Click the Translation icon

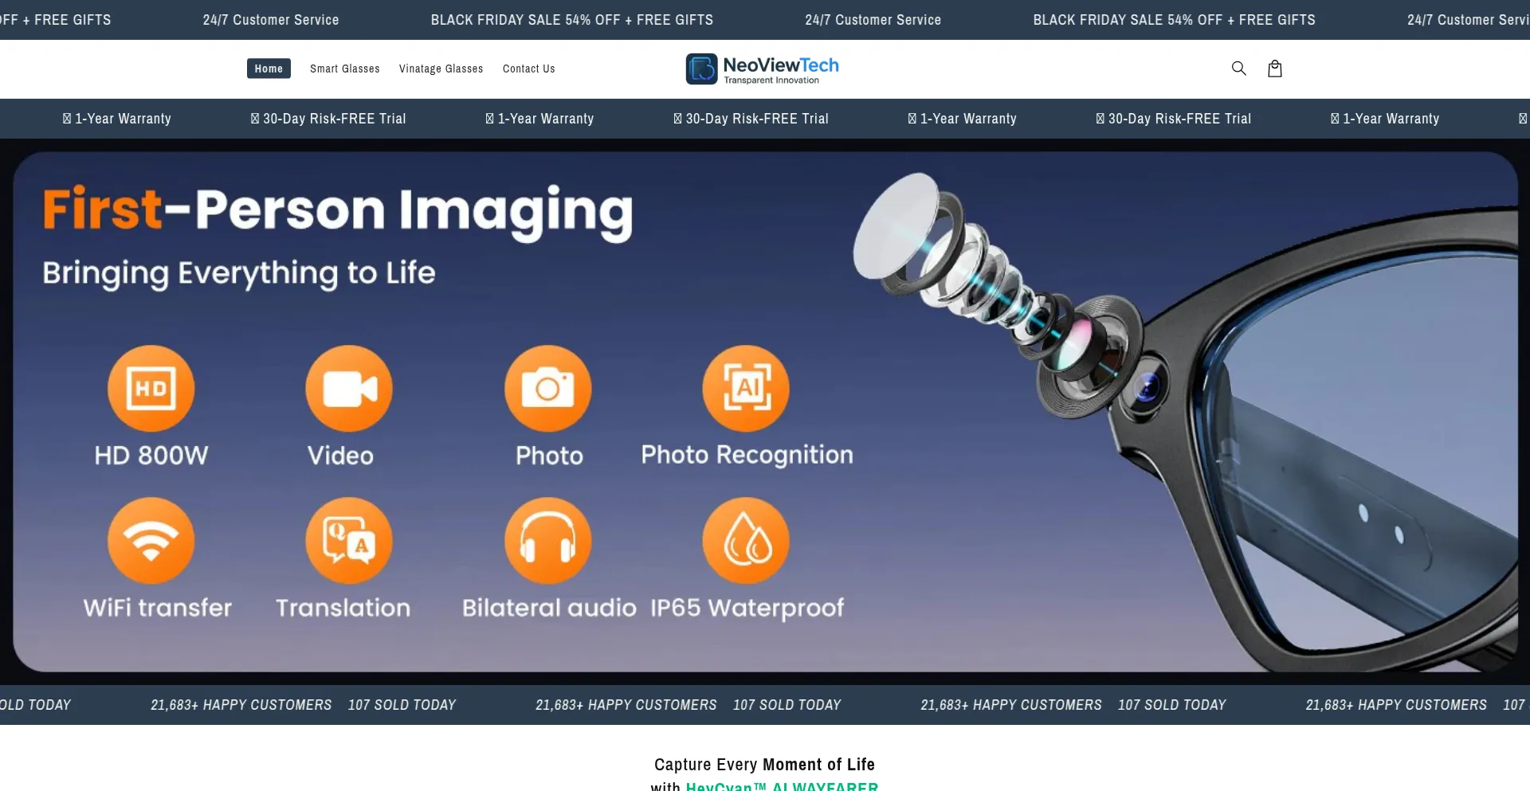(x=349, y=541)
